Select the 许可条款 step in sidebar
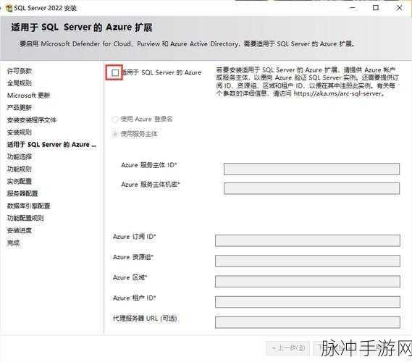 (x=20, y=71)
